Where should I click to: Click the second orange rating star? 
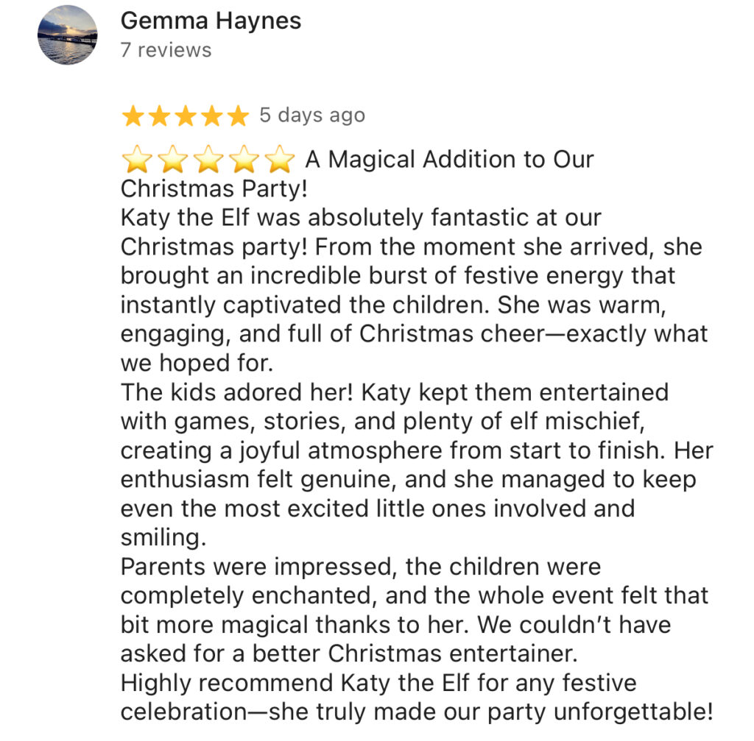159,116
